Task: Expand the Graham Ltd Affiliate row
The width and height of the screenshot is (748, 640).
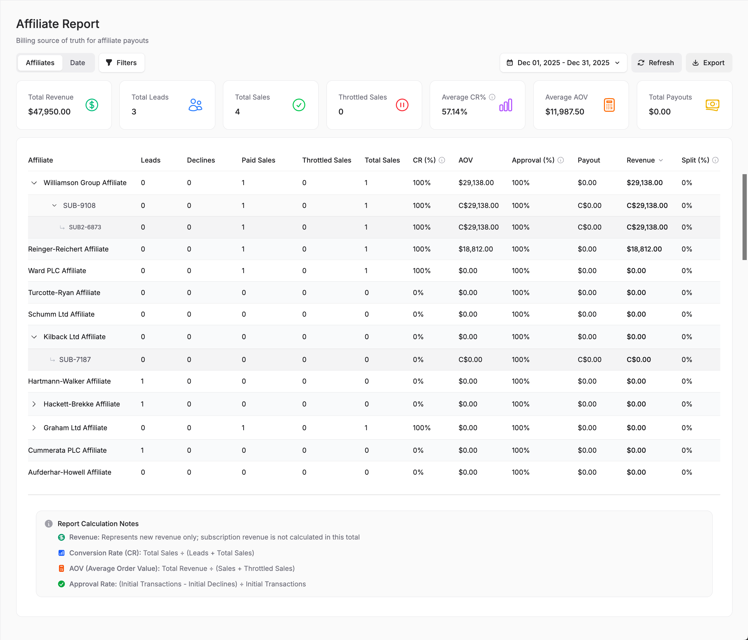Action: [x=34, y=428]
